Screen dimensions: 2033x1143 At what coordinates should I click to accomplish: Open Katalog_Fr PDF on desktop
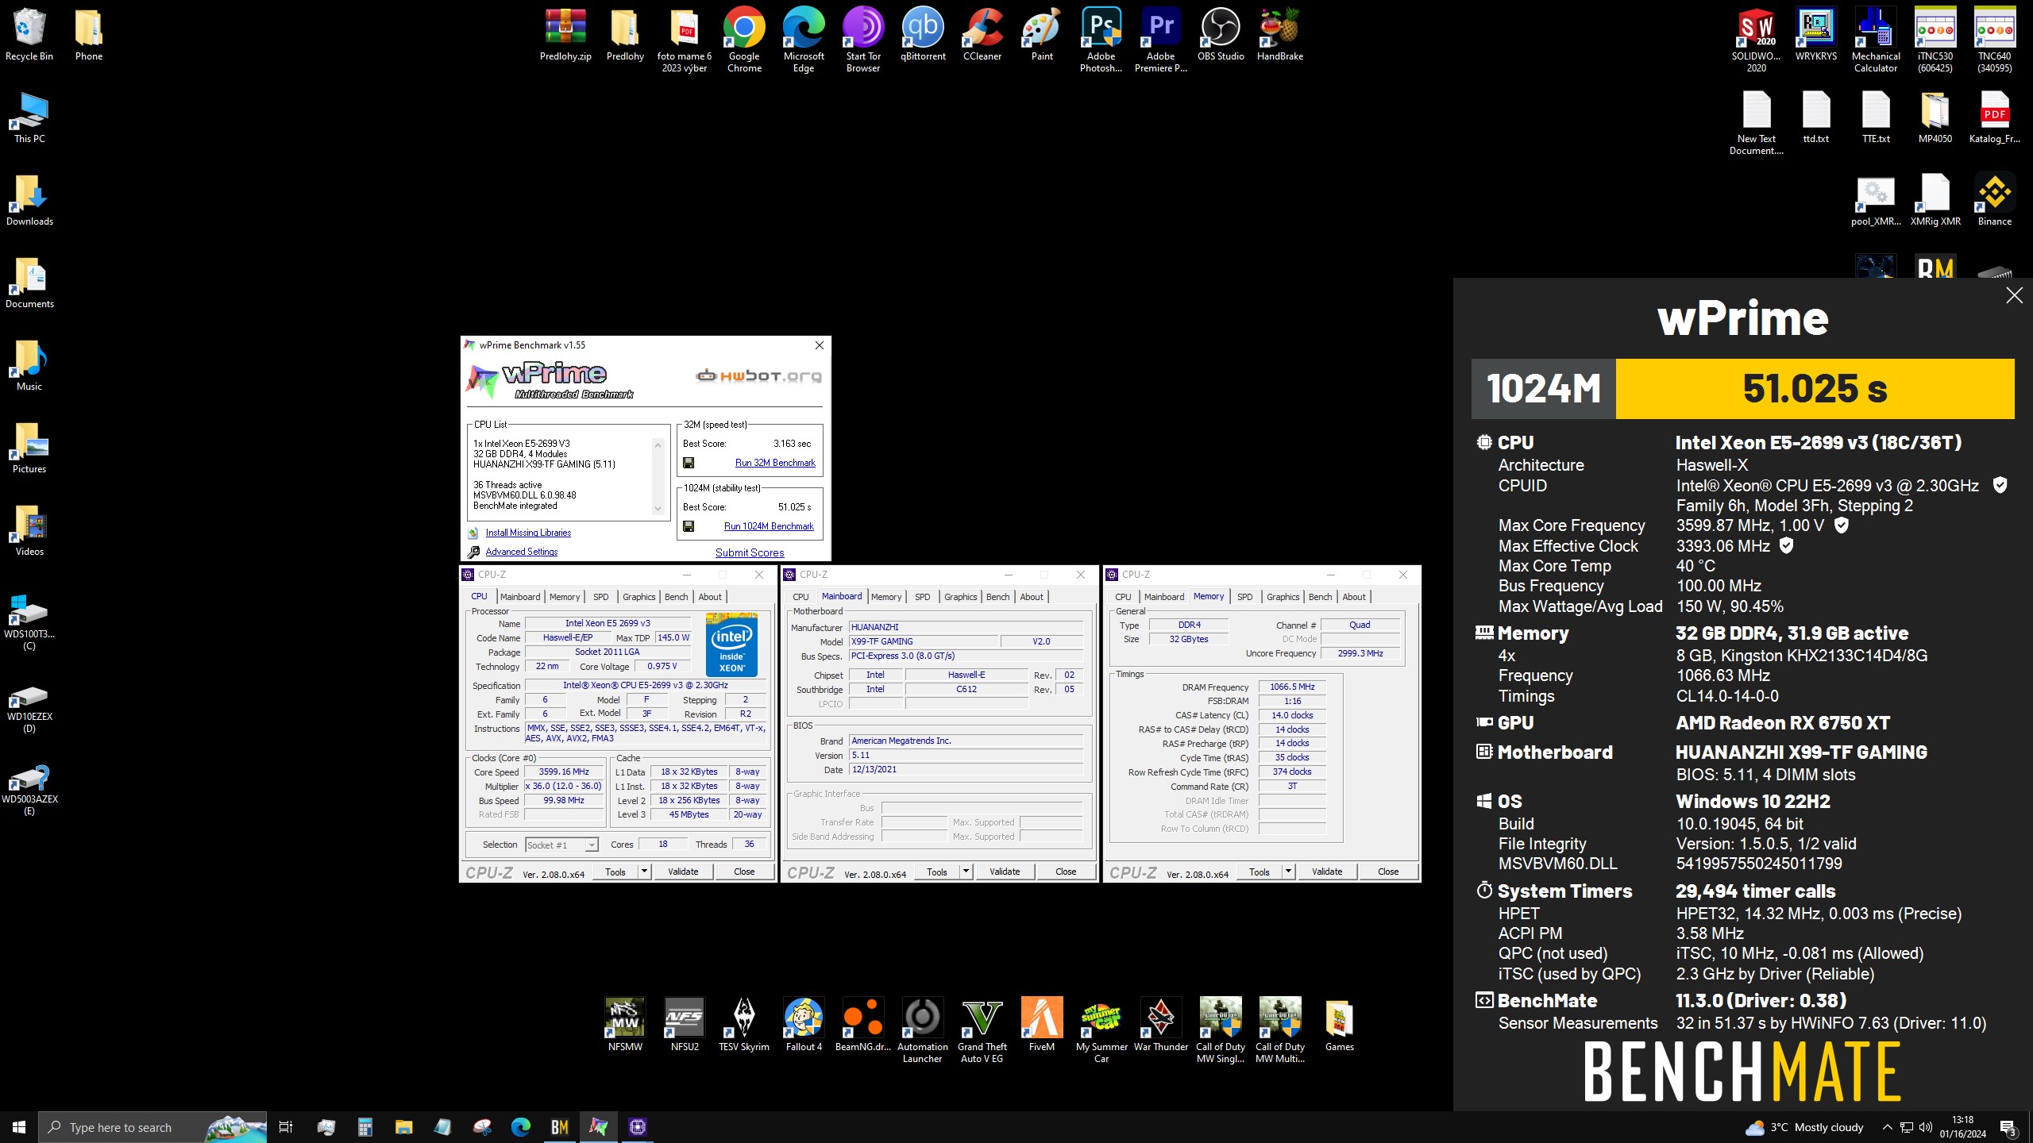1995,117
